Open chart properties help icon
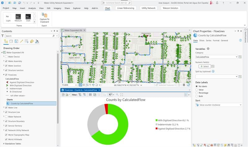 pos(241,40)
